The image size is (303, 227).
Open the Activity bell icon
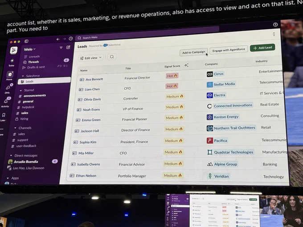tap(5, 102)
